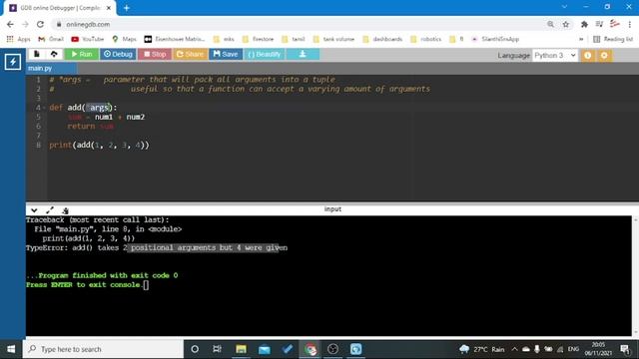Click the code line "print(add(1, 2, 3, 4))"
This screenshot has height=359, width=639.
click(100, 145)
